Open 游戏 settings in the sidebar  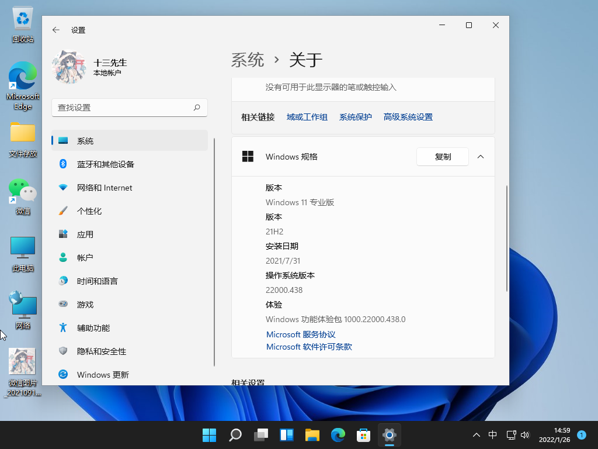coord(86,304)
